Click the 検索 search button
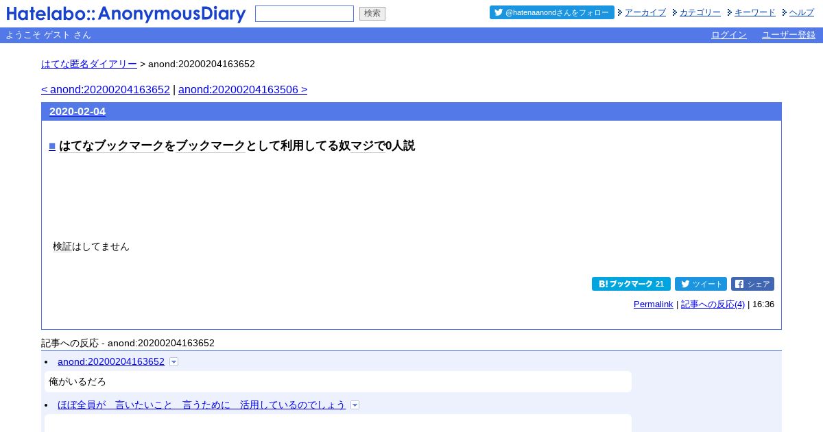 [x=372, y=14]
